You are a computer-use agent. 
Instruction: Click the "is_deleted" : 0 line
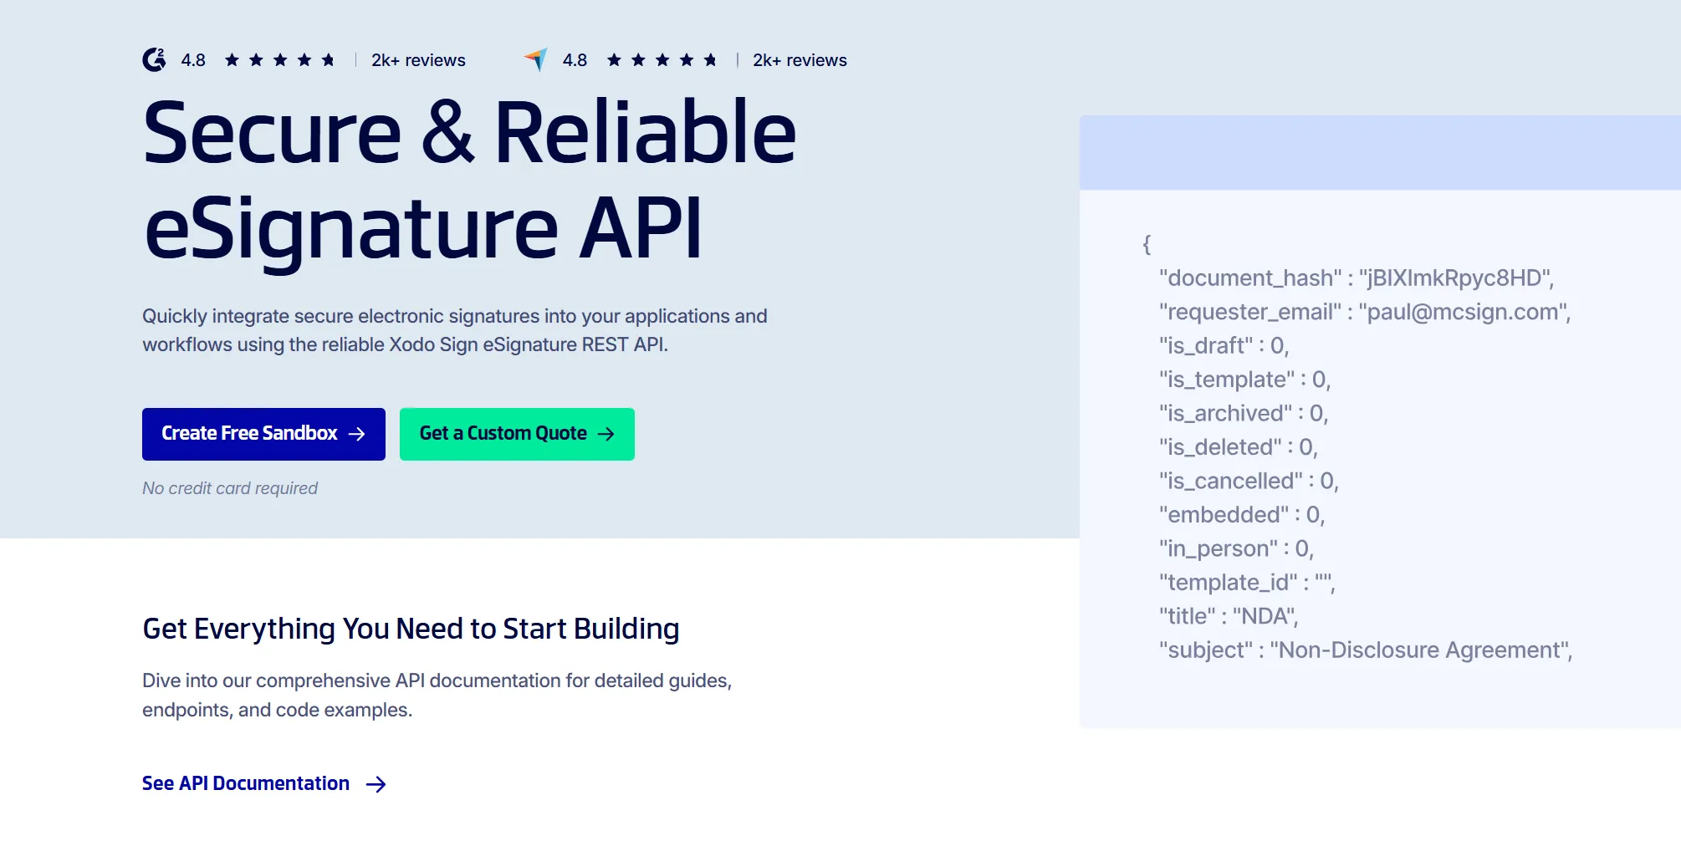point(1239,447)
